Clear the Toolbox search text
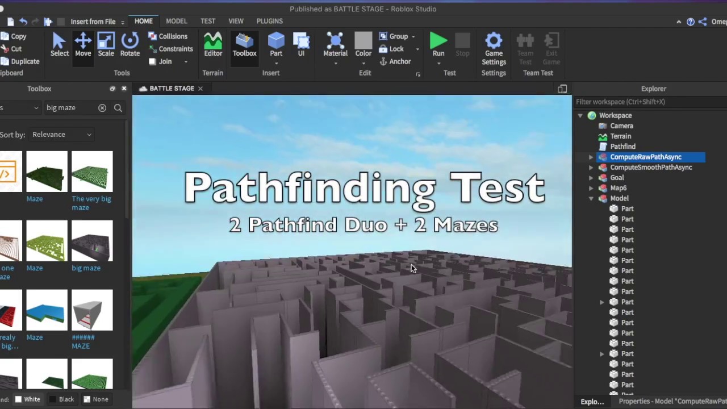Viewport: 727px width, 409px height. pos(102,108)
